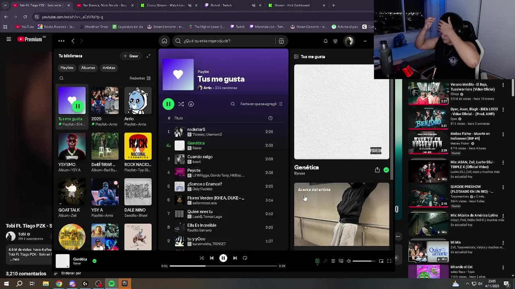Skip to the next track
Screen dimensions: 515x289
(x=235, y=258)
